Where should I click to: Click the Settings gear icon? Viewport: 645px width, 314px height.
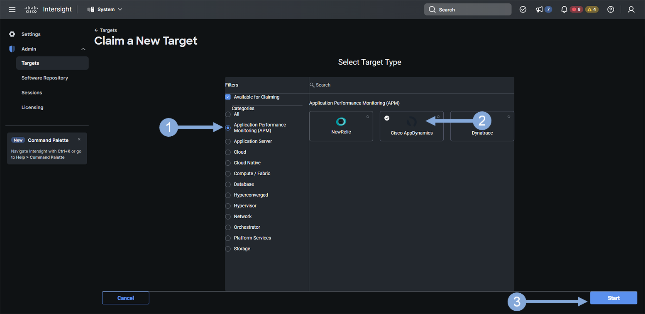pos(12,34)
